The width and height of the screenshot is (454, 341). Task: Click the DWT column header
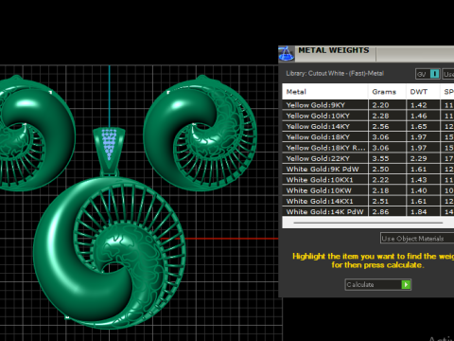click(x=423, y=92)
